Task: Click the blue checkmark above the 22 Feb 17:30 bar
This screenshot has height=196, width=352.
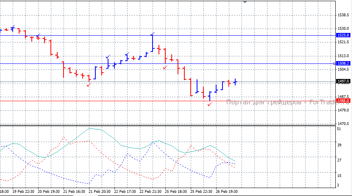Action: pos(127,54)
